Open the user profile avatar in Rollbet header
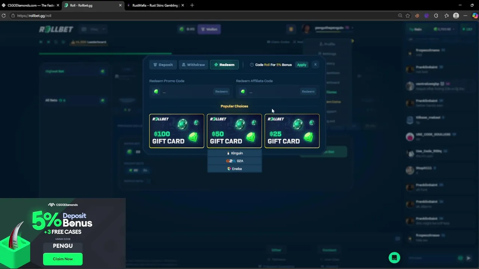The width and height of the screenshot is (479, 269). coord(306,29)
